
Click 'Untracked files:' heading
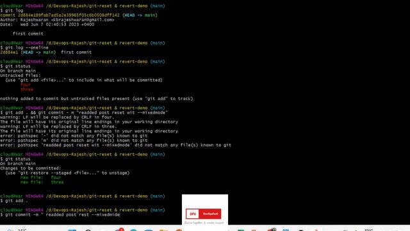[x=20, y=76]
